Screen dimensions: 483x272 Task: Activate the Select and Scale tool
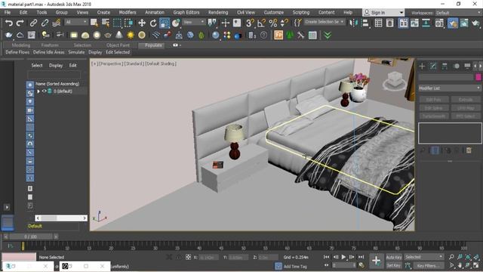click(x=165, y=23)
